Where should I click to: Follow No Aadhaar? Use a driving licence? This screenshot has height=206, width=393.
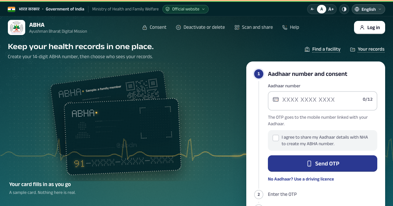tap(301, 179)
